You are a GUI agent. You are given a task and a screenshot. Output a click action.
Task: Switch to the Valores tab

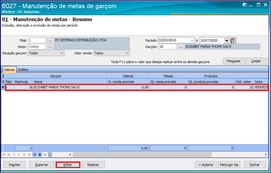(9, 70)
